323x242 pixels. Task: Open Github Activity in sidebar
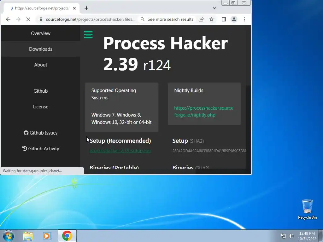pyautogui.click(x=41, y=149)
